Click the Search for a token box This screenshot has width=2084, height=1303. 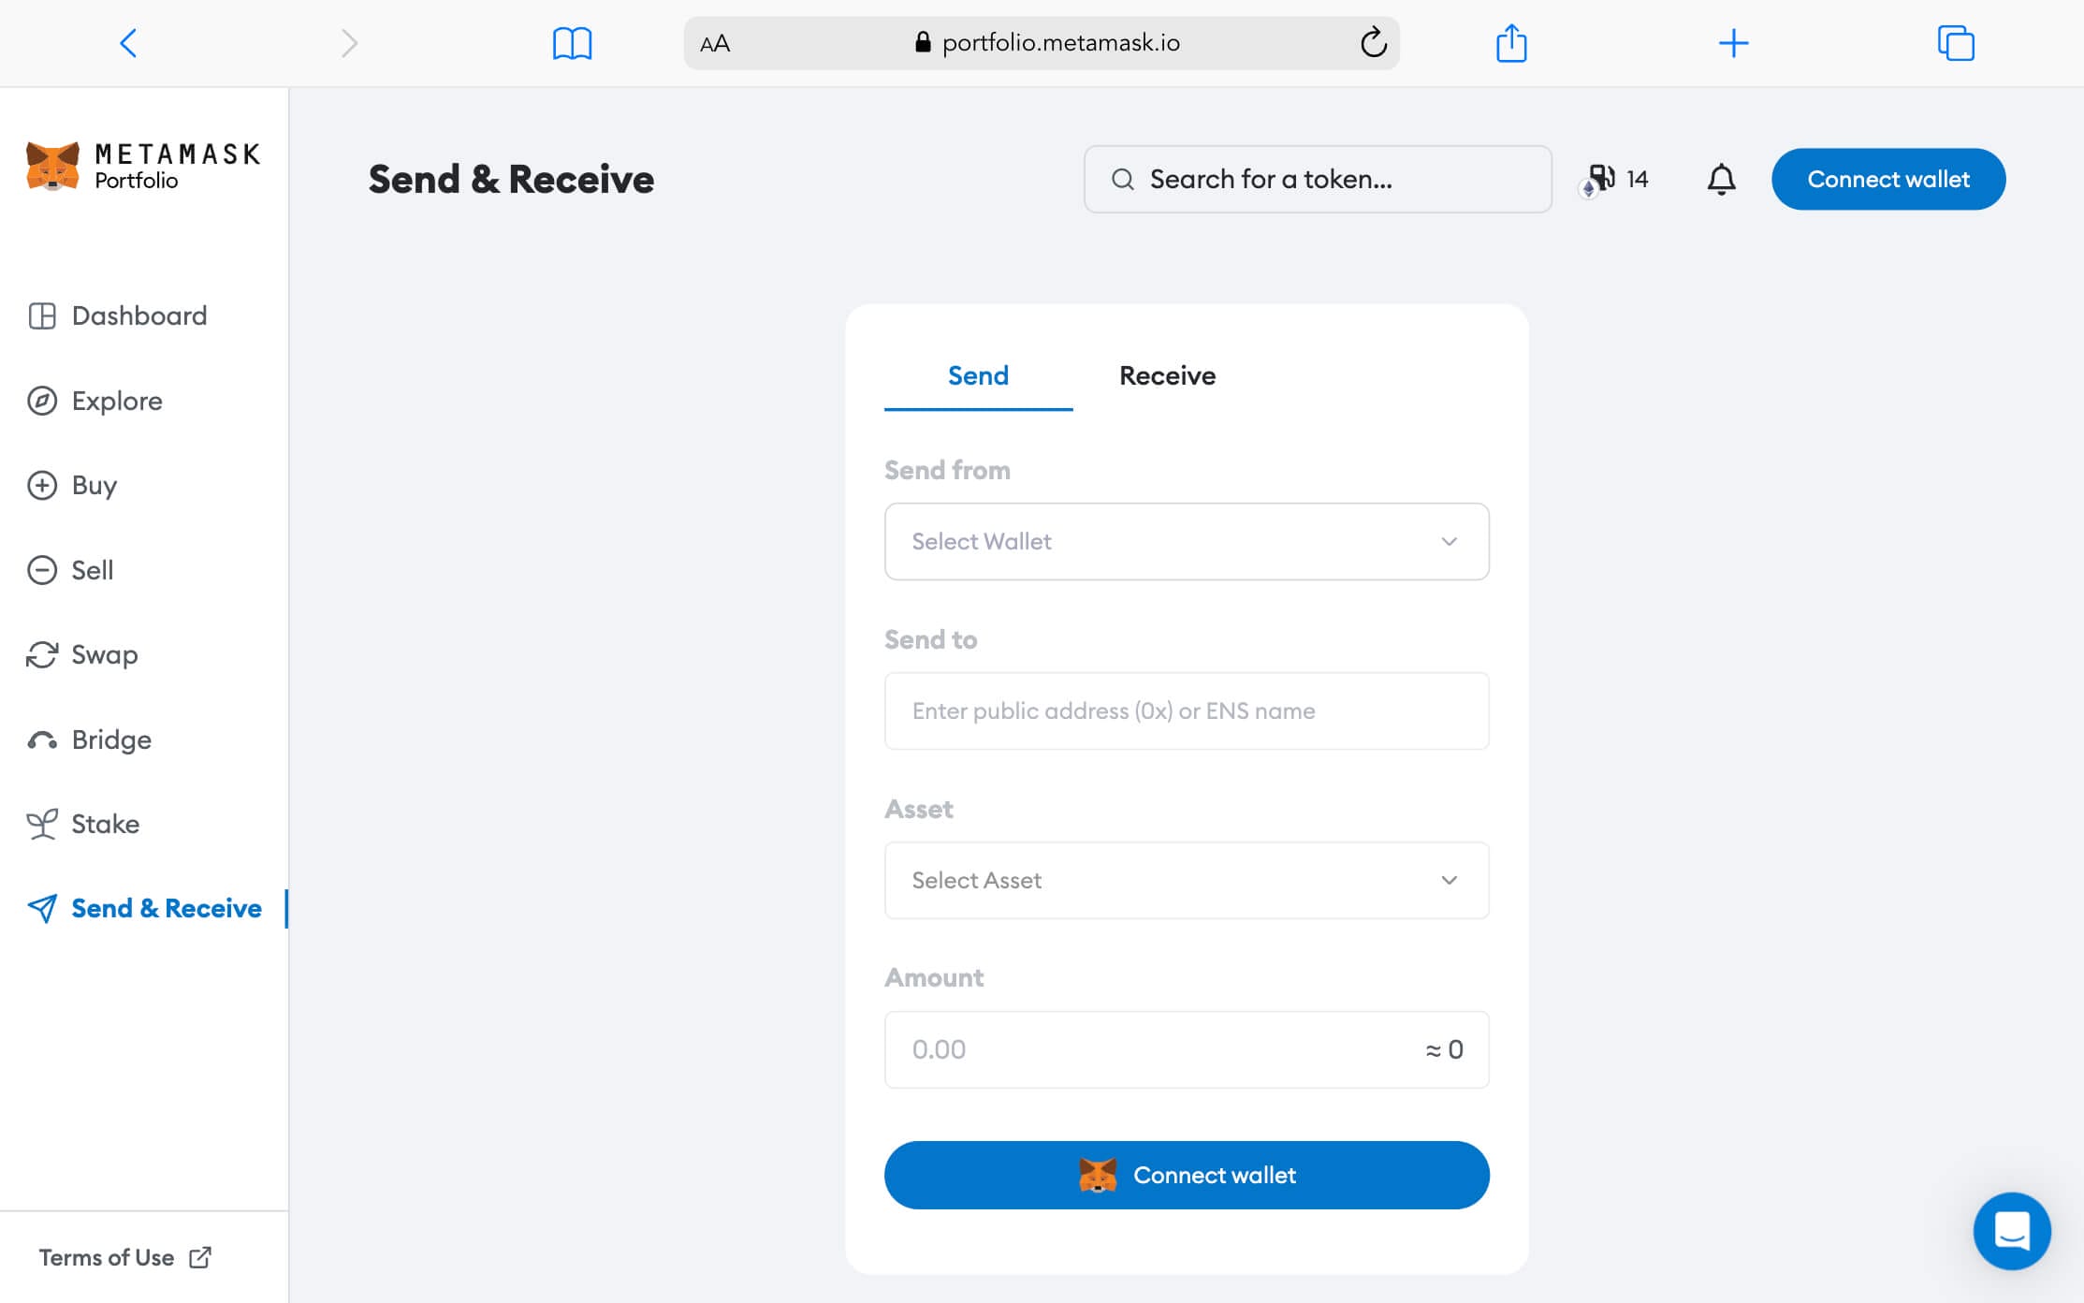coord(1317,179)
